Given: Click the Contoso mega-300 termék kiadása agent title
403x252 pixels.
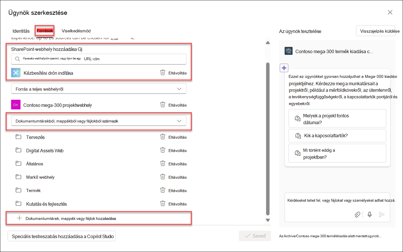Looking at the screenshot, I should 334,51.
